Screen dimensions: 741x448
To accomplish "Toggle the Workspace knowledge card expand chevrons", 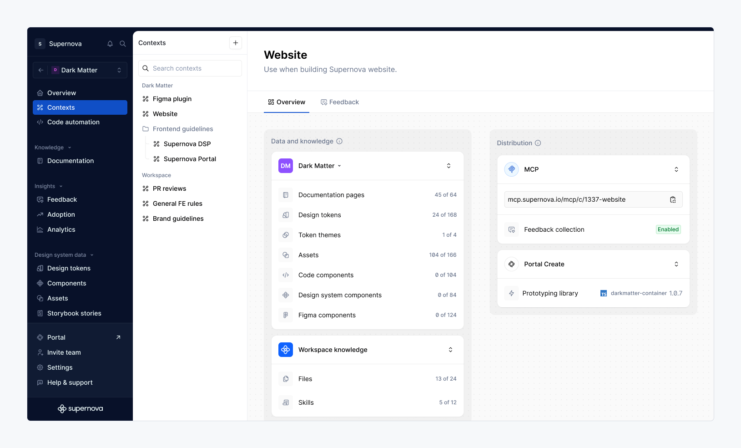I will [x=450, y=350].
